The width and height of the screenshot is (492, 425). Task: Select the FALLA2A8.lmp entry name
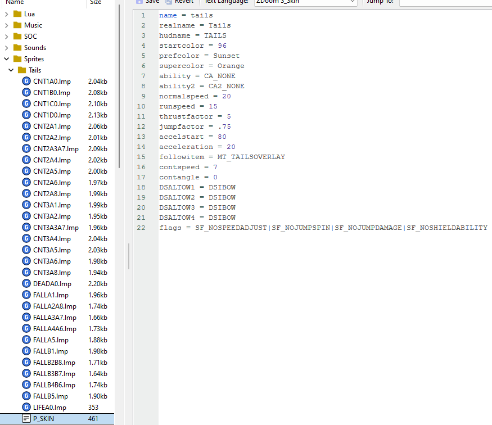tap(55, 306)
